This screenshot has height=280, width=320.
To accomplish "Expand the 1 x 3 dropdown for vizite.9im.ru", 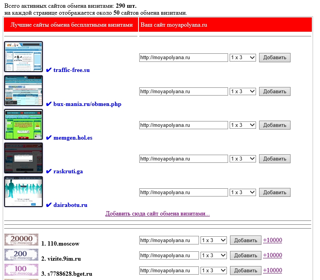I will tap(213, 255).
